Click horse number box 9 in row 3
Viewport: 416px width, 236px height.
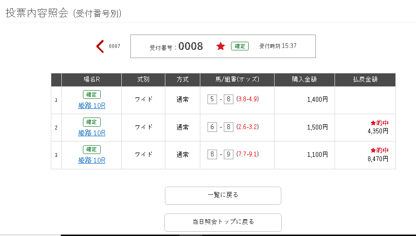pos(229,154)
